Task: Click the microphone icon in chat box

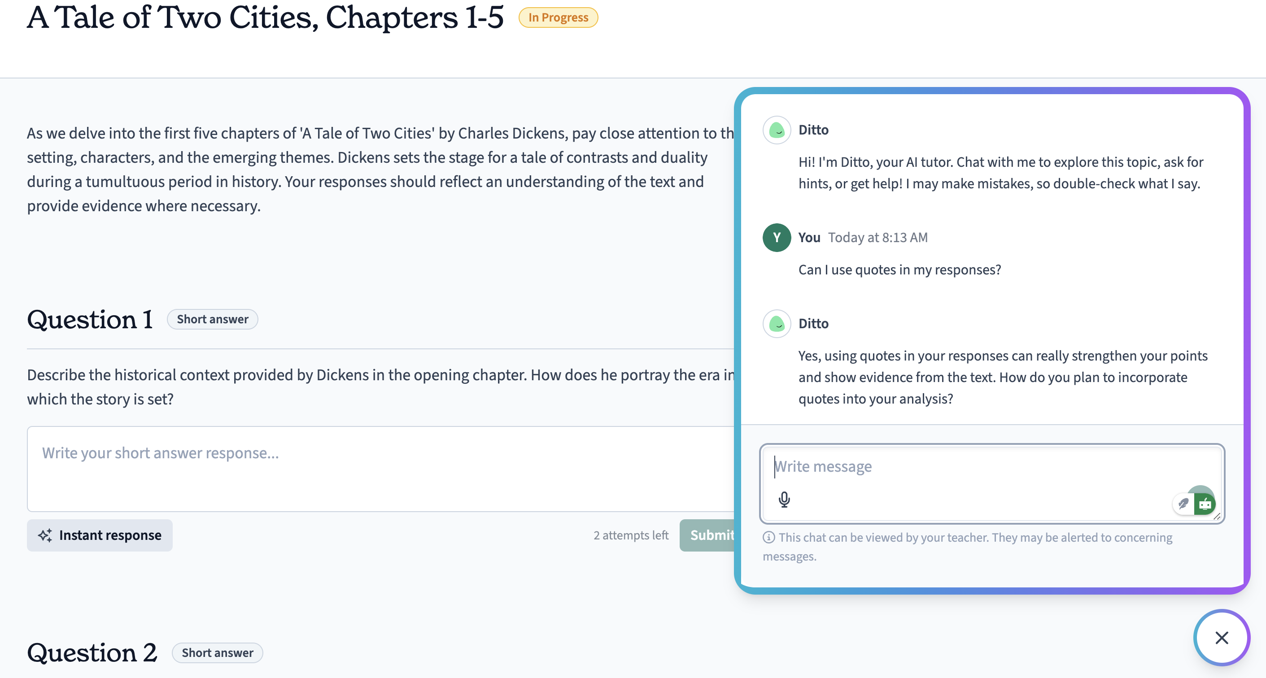Action: point(784,499)
